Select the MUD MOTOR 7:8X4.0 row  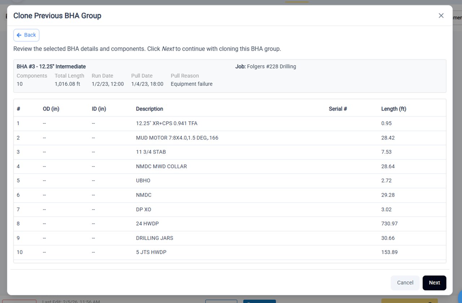(230, 138)
